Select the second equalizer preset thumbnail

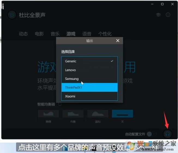pyautogui.click(x=73, y=114)
